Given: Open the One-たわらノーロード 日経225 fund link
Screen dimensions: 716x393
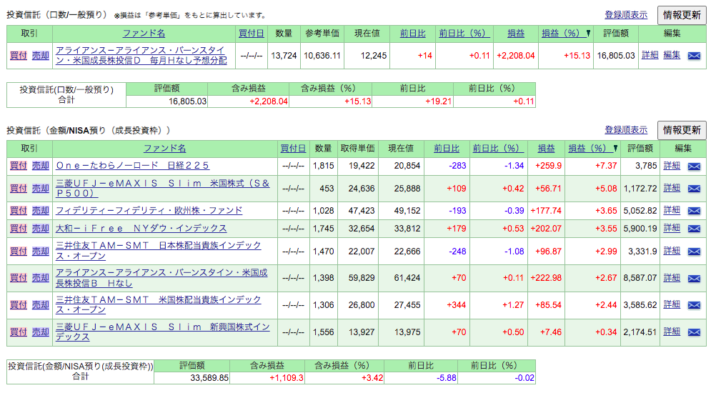Looking at the screenshot, I should point(132,166).
